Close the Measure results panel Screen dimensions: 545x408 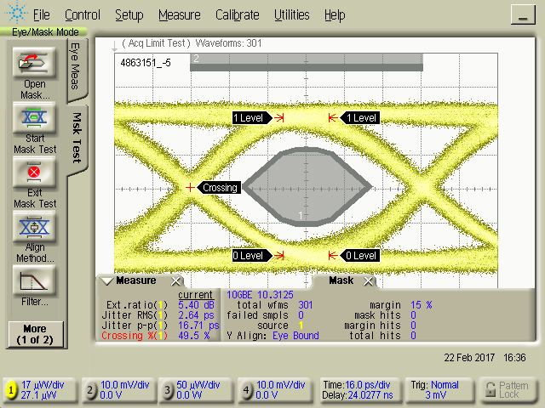[x=175, y=281]
